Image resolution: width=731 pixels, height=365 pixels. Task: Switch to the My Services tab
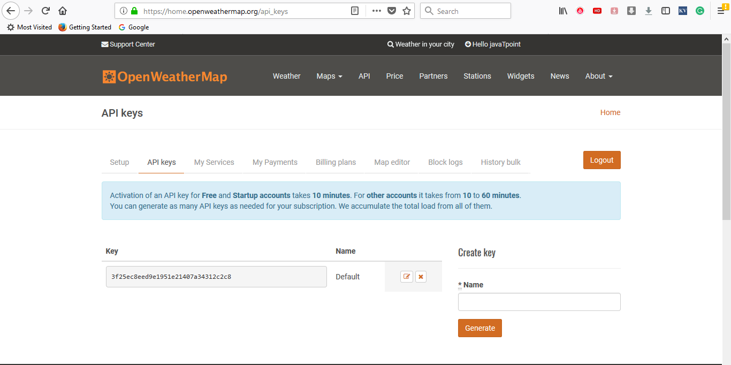tap(214, 162)
